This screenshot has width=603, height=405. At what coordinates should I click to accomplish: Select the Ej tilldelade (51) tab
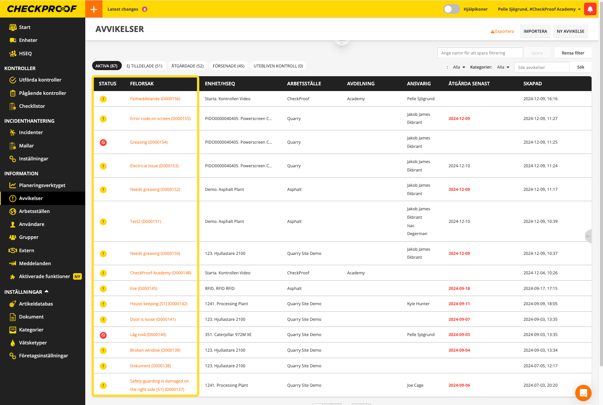point(144,66)
